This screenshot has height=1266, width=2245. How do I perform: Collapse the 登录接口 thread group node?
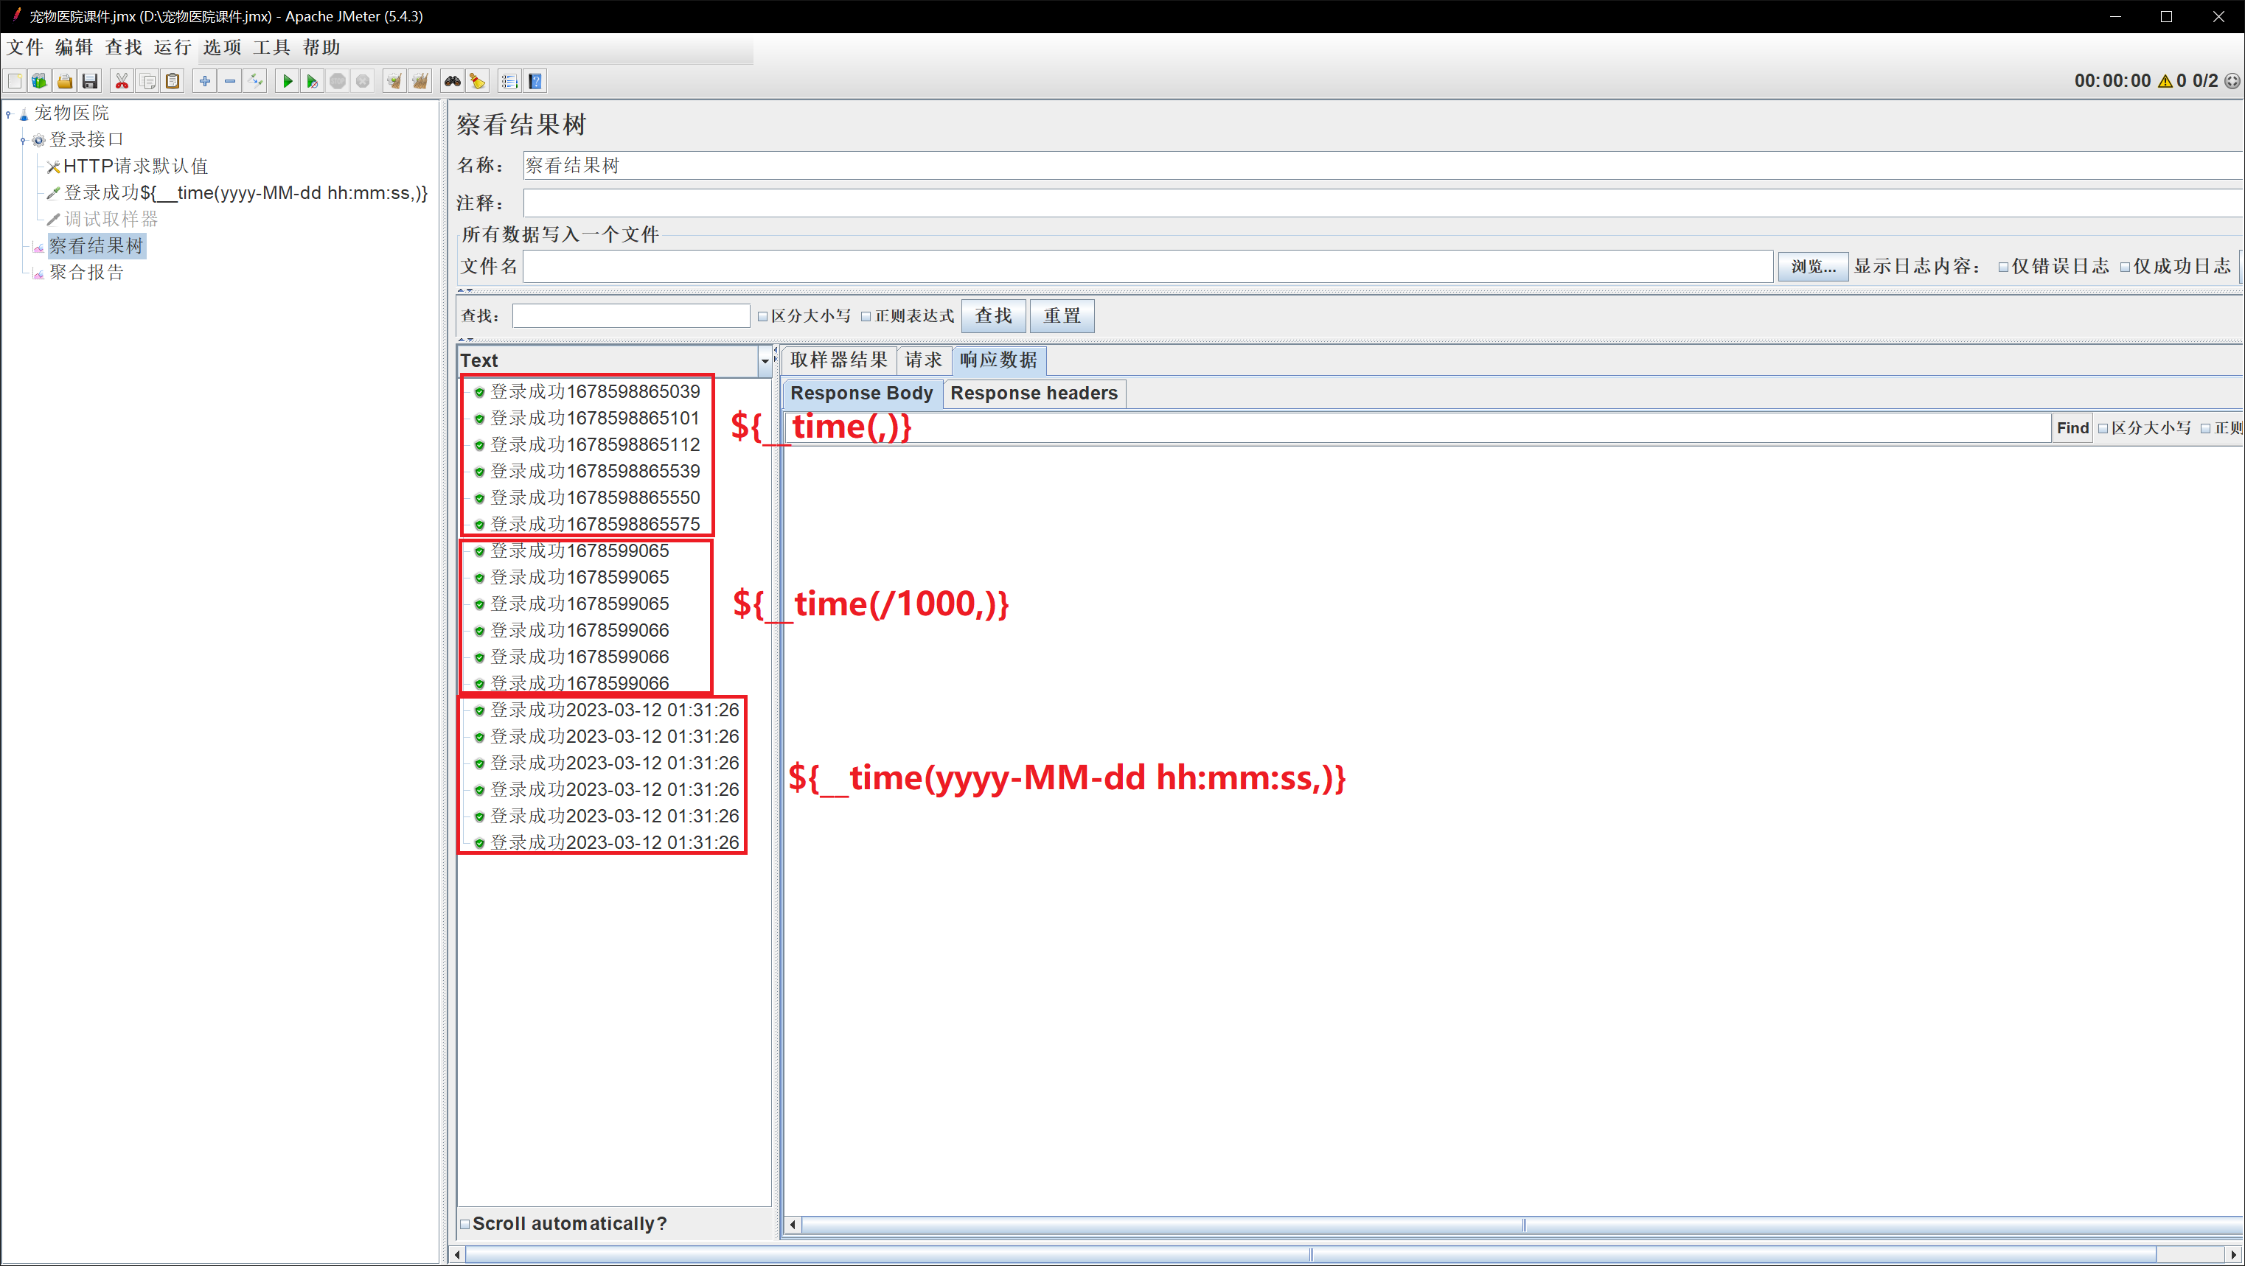[24, 140]
